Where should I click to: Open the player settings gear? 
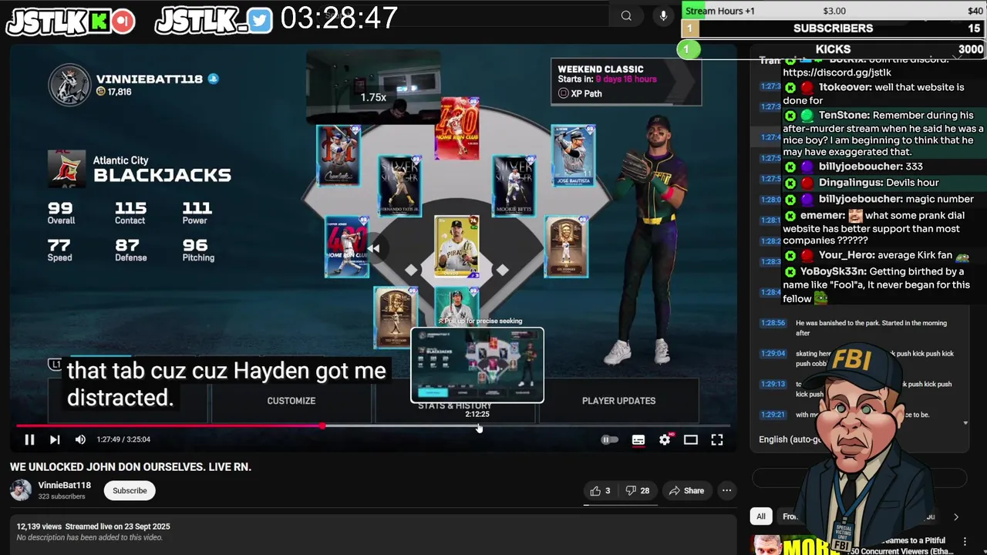(x=665, y=439)
